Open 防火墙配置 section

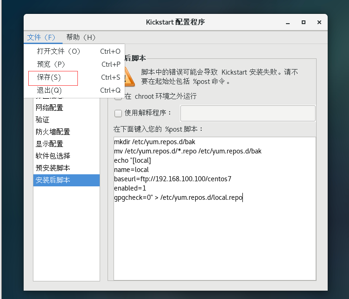[66, 132]
